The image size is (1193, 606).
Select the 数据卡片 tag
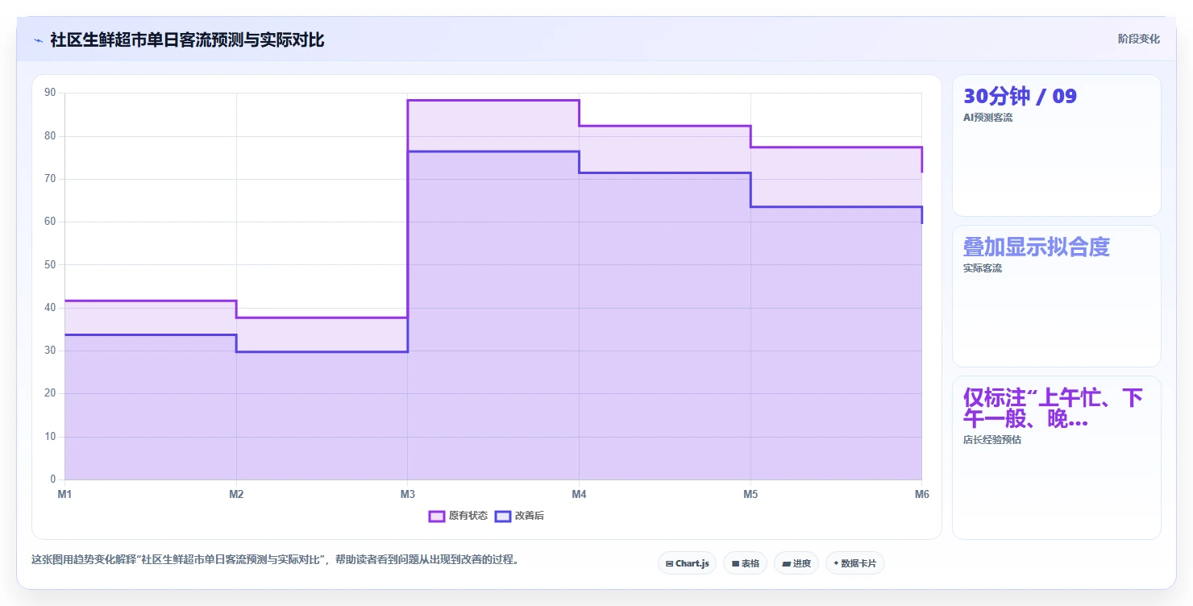click(854, 563)
